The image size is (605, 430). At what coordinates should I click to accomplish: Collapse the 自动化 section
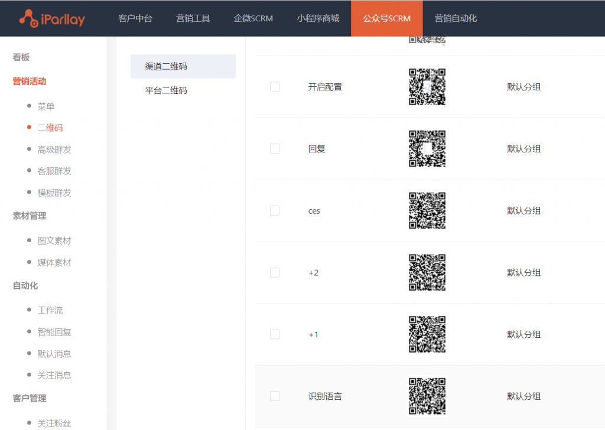pos(25,286)
